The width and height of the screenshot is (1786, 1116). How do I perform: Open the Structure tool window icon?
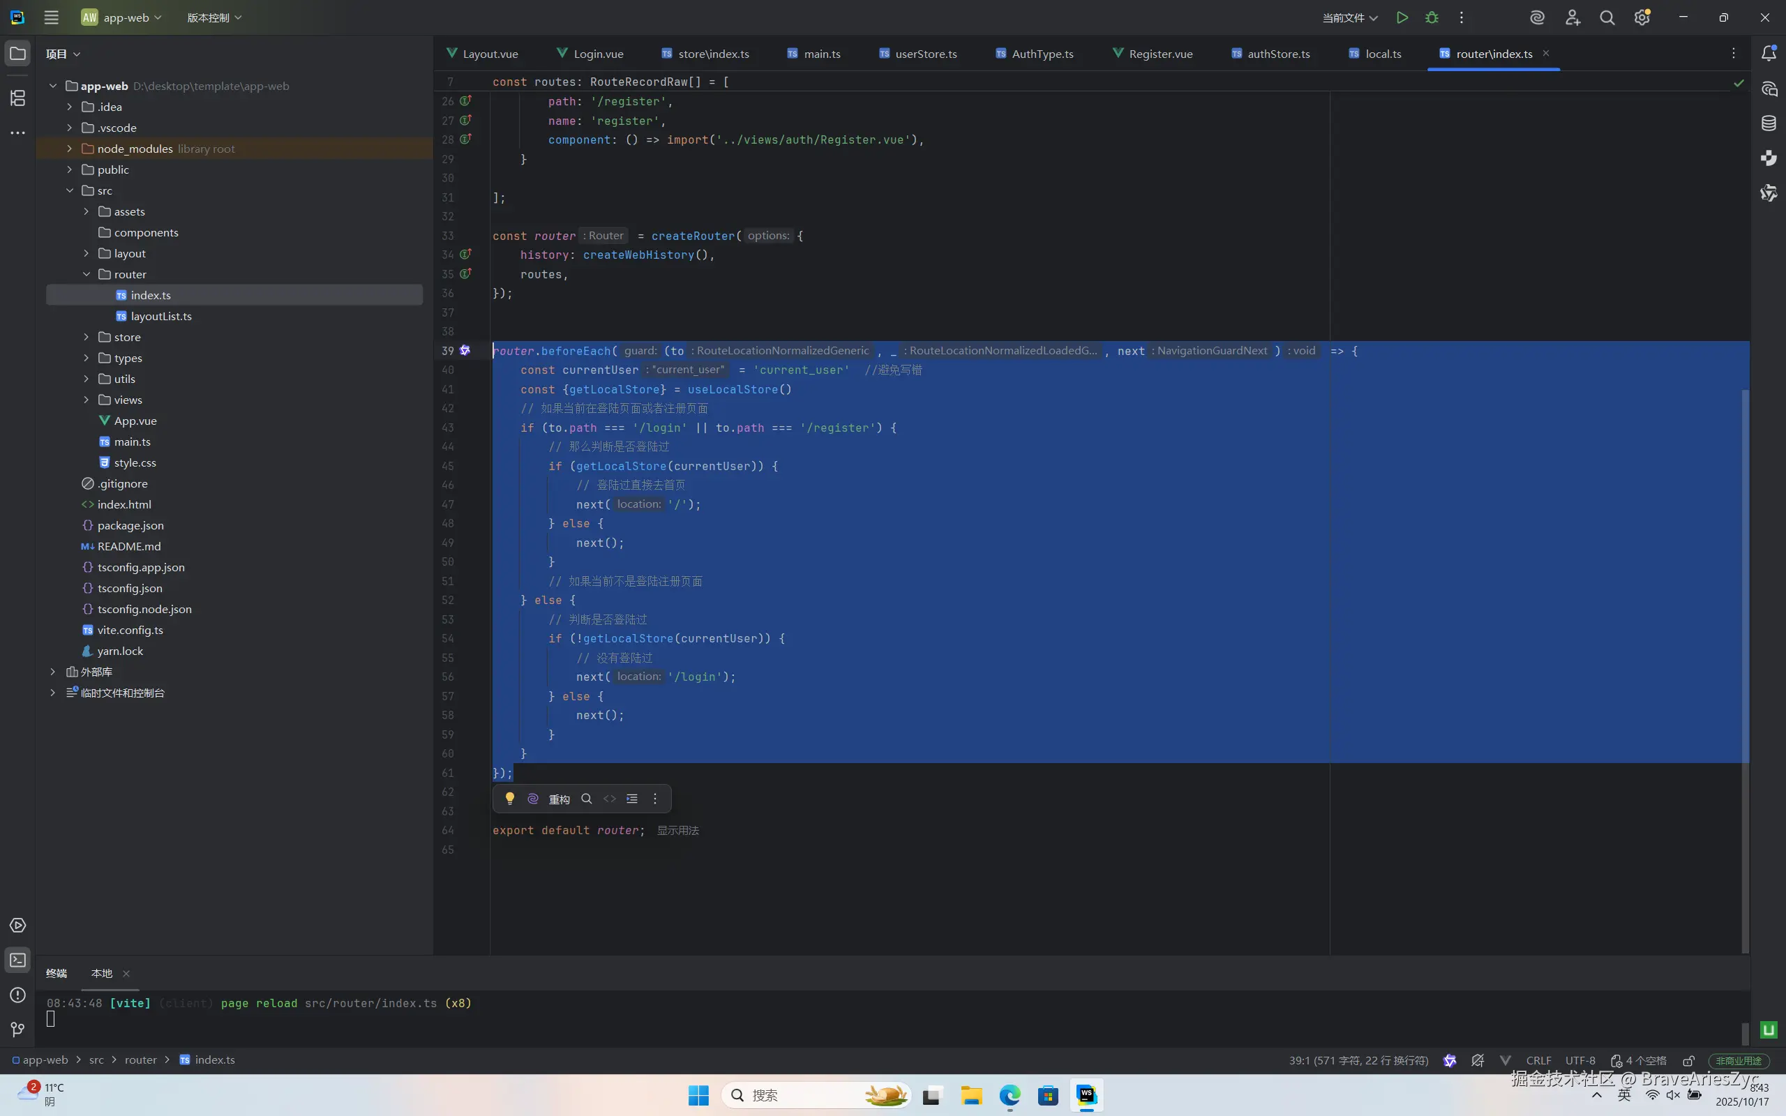coord(17,98)
